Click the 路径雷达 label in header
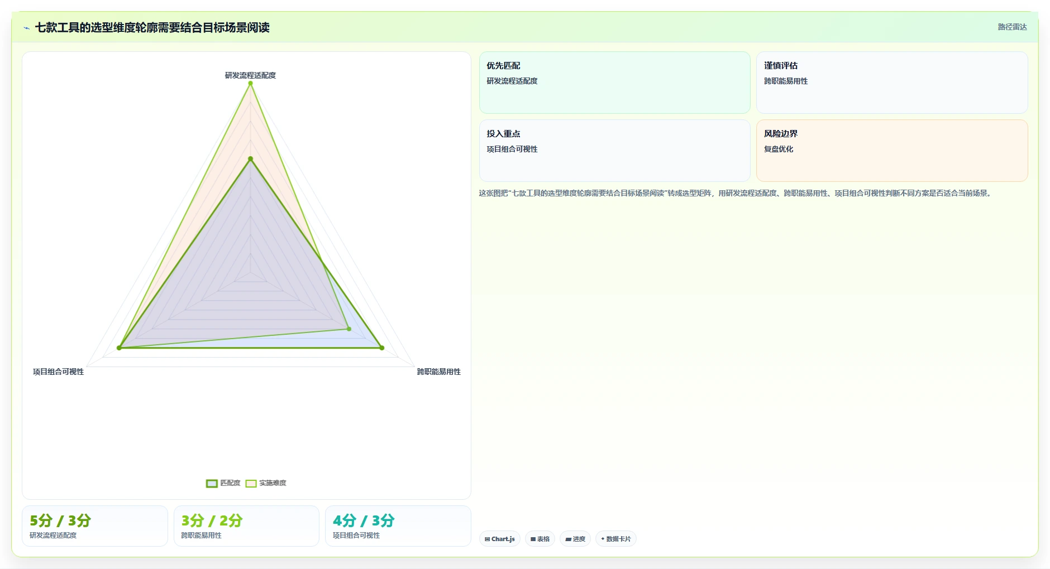 tap(1012, 27)
